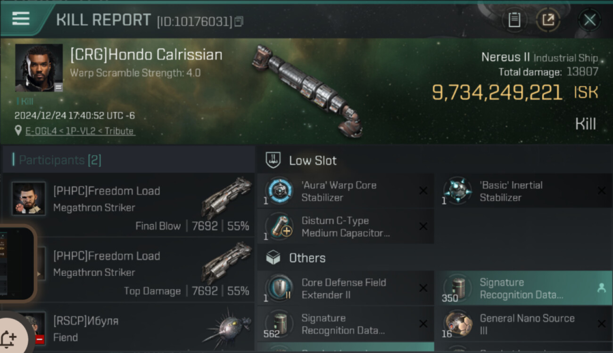Open Freedom Load final blow participant entry
613x353 pixels.
[x=128, y=205]
